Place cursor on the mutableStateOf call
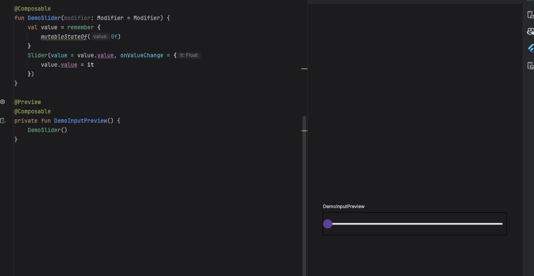The height and width of the screenshot is (276, 534). click(x=64, y=37)
